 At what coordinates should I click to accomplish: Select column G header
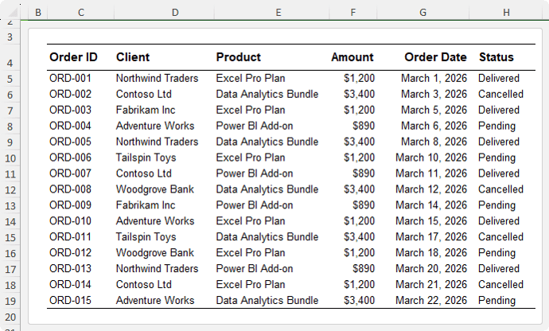coord(423,13)
